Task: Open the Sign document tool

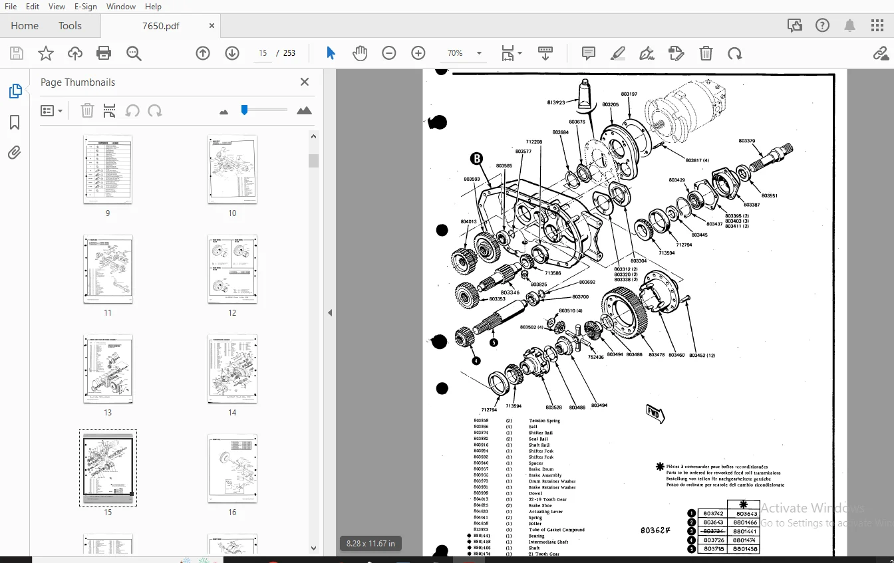Action: [x=647, y=53]
